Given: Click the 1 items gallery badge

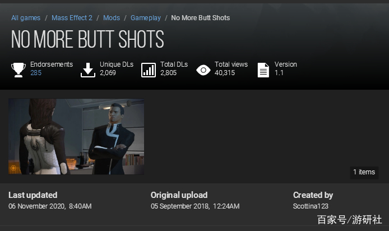Looking at the screenshot, I should tap(364, 172).
